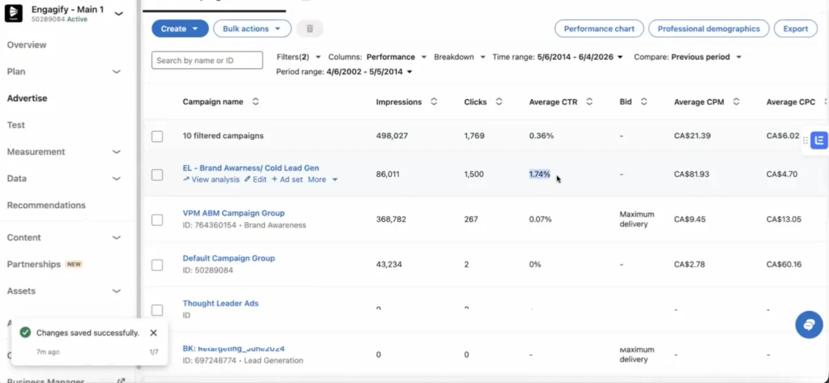
Task: Open the Create dropdown button
Action: [180, 28]
